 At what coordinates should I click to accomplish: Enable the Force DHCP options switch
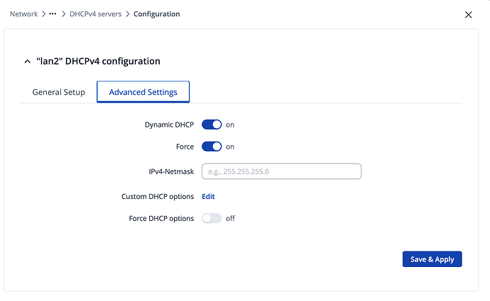point(212,218)
